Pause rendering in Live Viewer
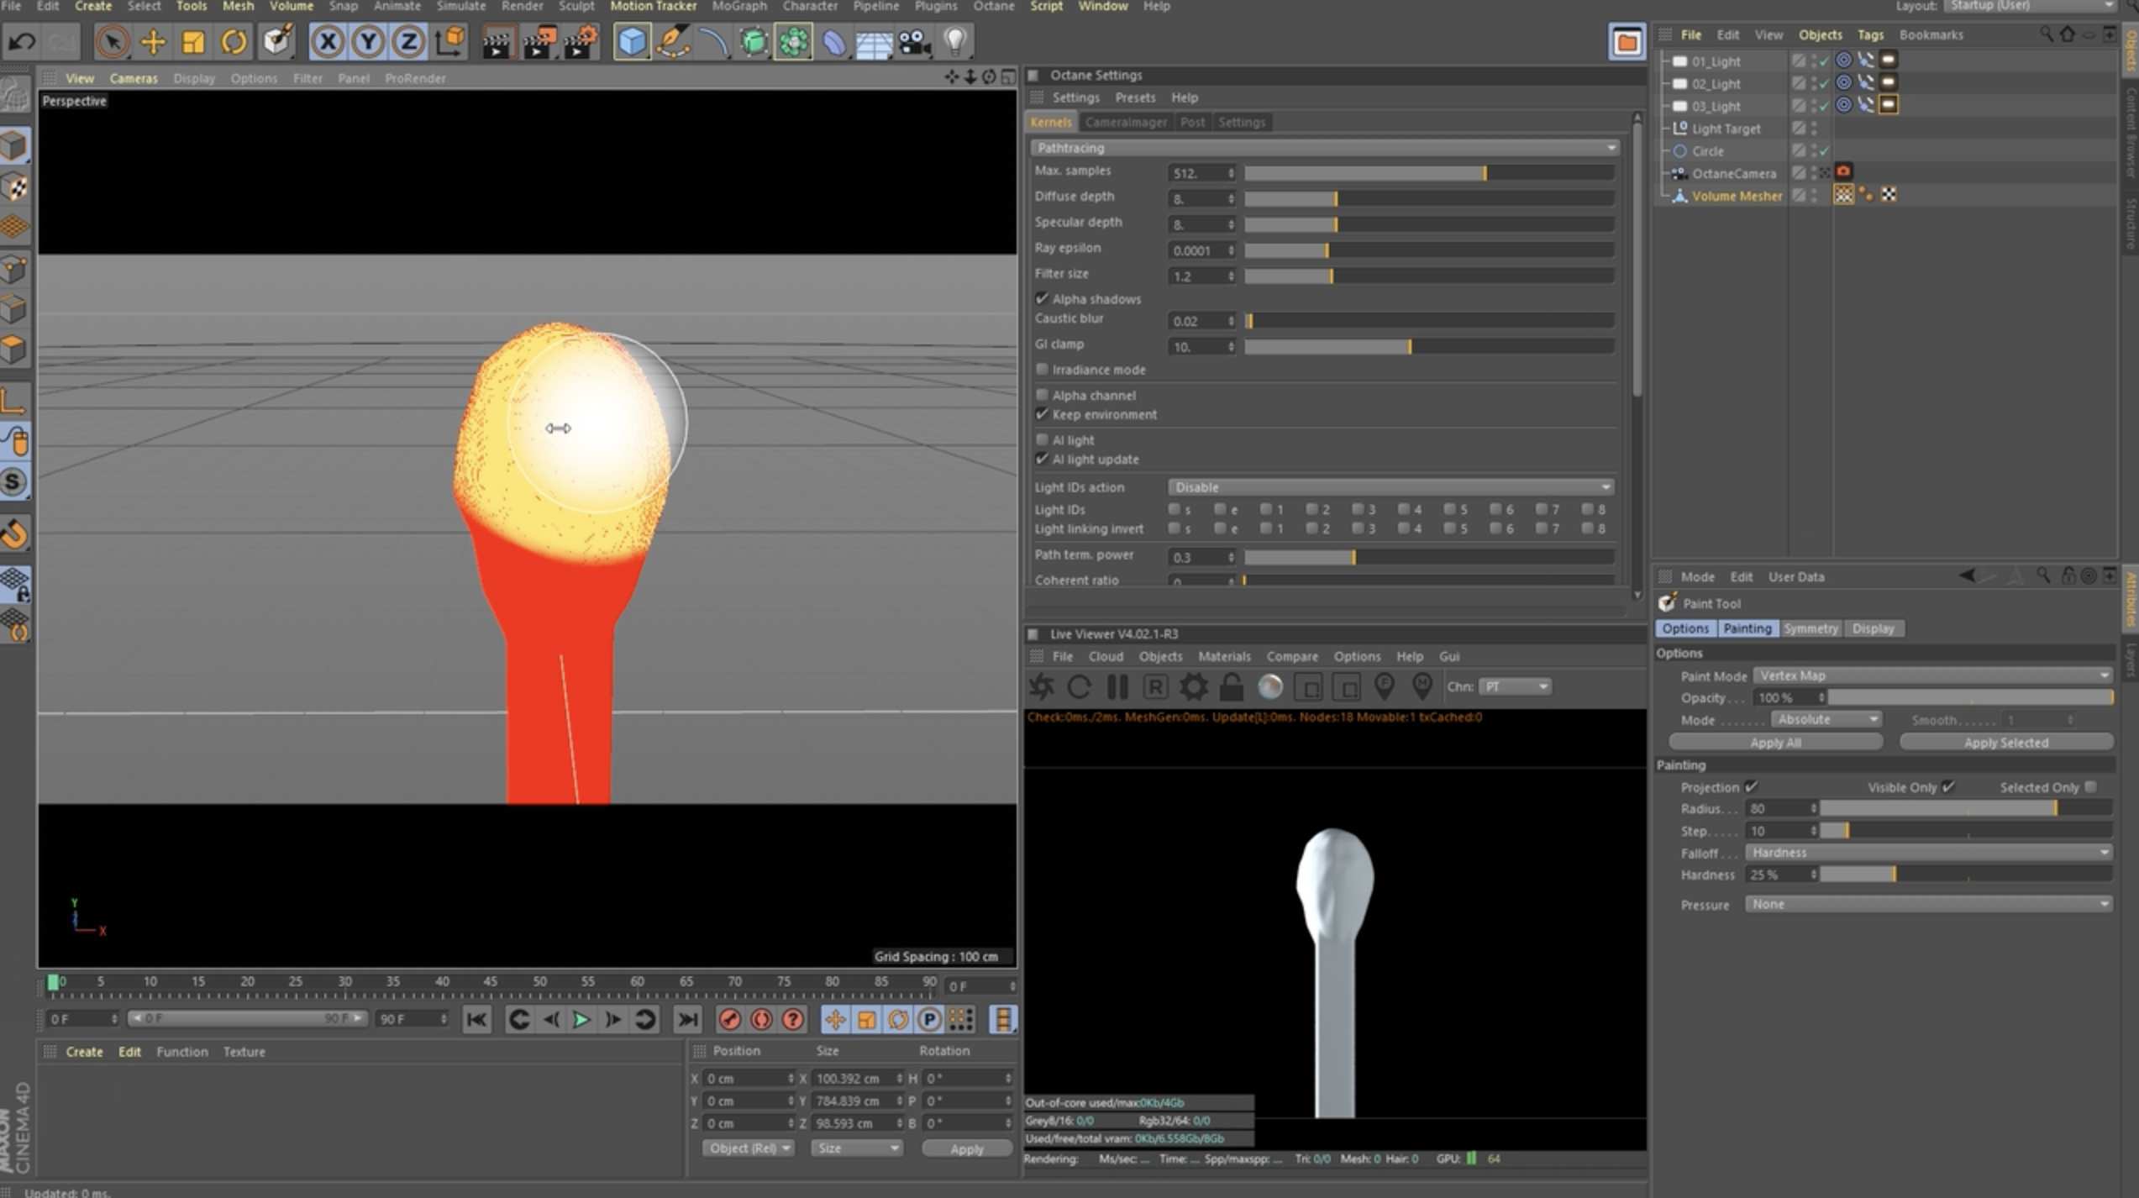 click(1117, 687)
